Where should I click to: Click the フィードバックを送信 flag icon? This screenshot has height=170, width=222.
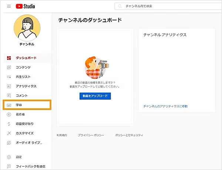tap(9, 166)
